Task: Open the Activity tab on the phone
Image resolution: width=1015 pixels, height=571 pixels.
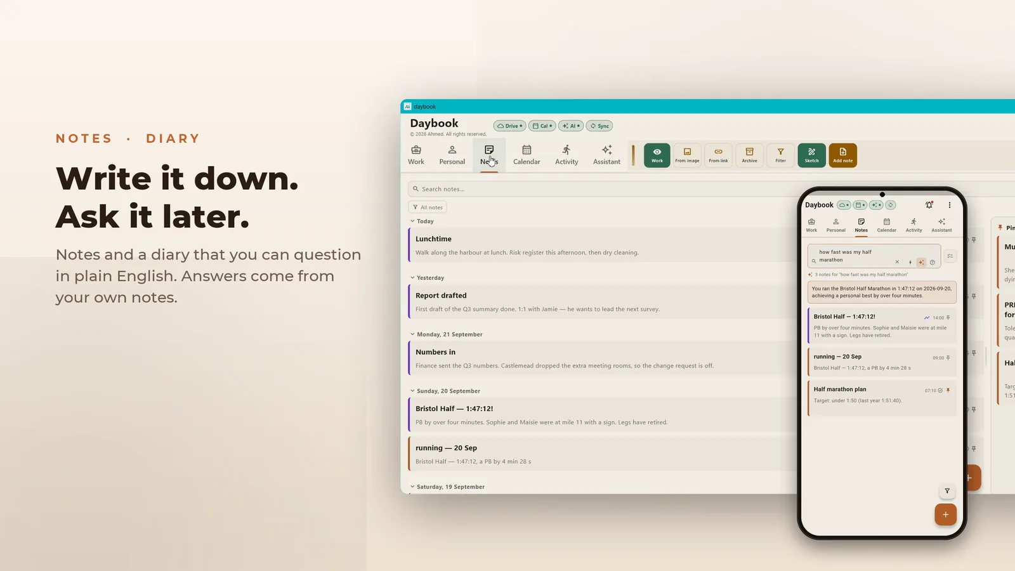Action: pos(913,225)
